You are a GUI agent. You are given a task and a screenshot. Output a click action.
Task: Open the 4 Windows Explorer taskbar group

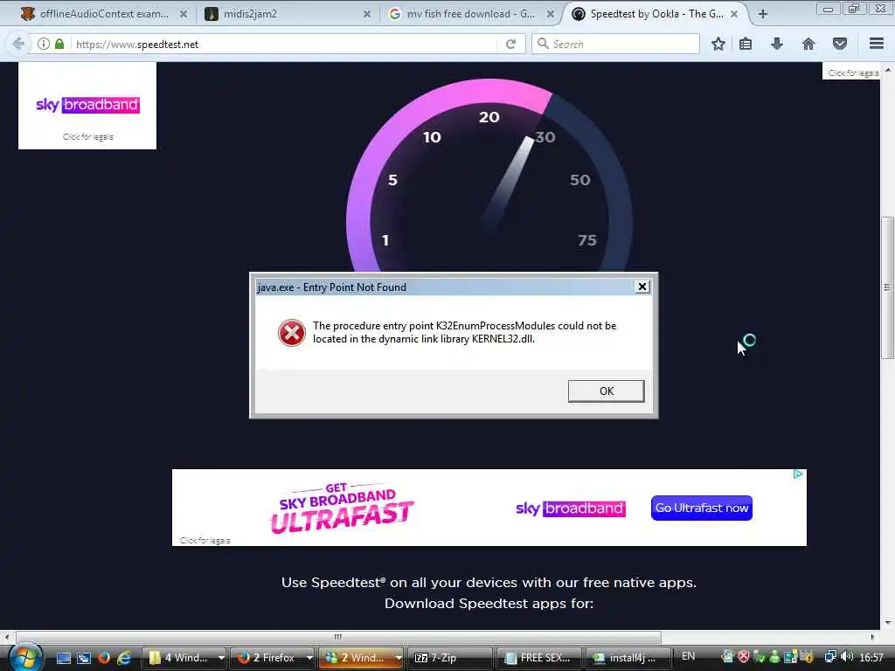[x=184, y=657]
